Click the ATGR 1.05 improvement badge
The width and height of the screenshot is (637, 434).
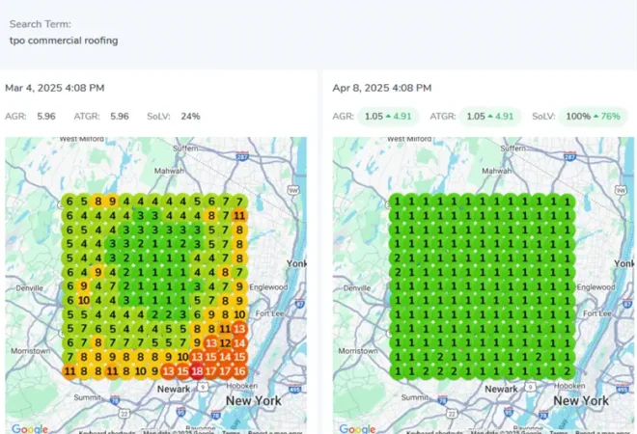(488, 116)
